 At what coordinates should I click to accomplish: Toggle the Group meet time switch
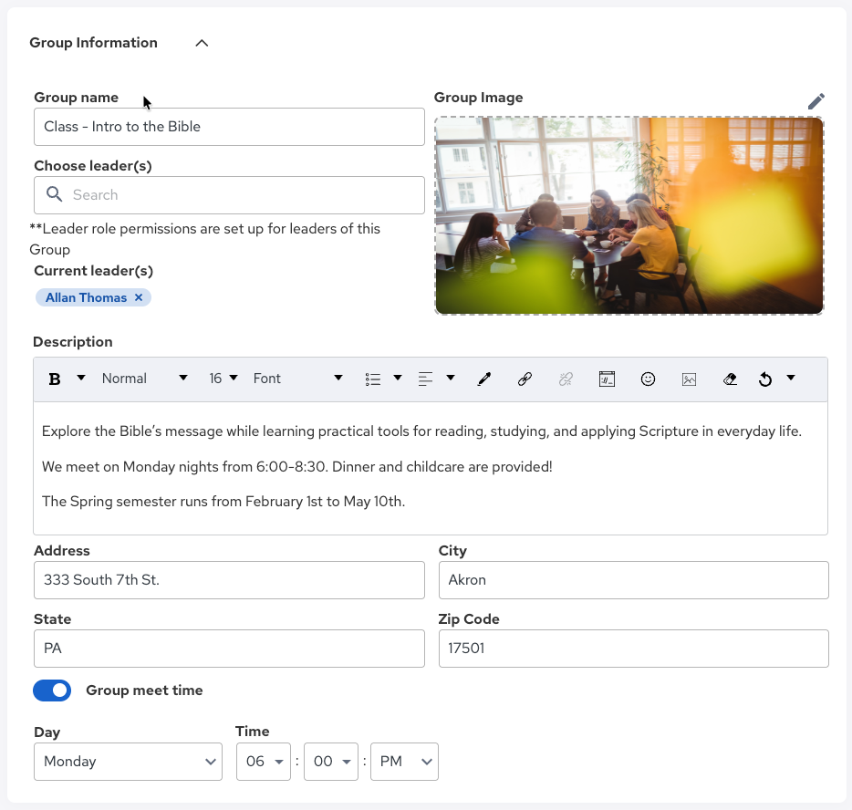[52, 691]
